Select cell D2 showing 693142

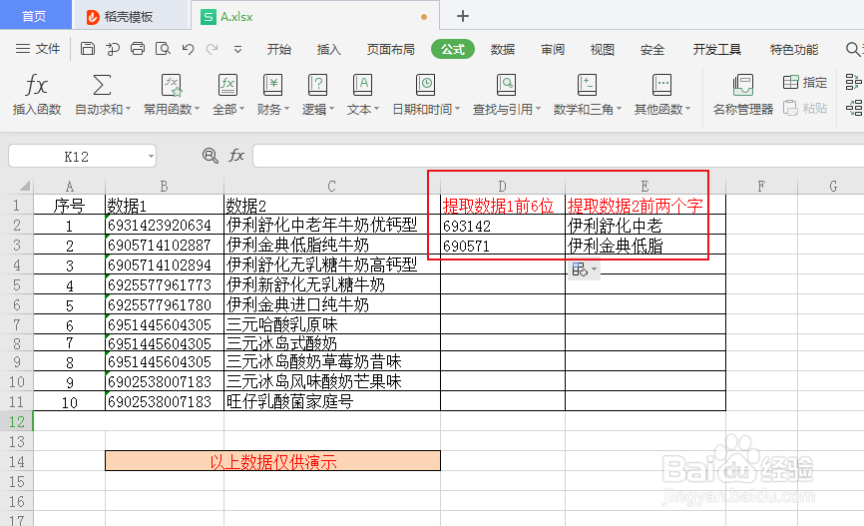(503, 225)
